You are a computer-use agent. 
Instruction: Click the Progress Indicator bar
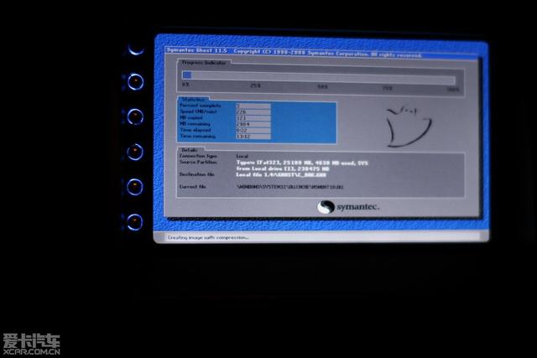coord(319,77)
